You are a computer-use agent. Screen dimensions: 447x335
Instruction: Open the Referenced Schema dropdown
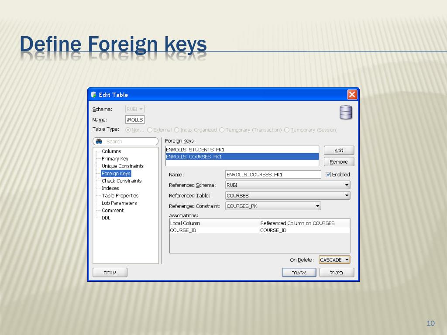288,185
